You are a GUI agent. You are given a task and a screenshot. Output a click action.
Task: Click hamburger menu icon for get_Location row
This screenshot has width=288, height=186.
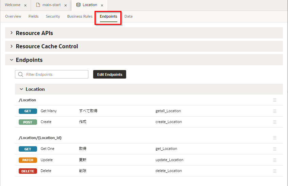point(275,149)
